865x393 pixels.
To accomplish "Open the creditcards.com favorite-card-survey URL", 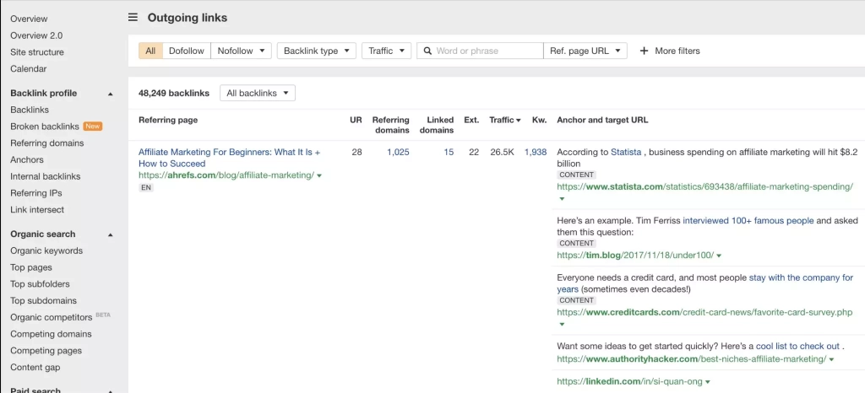I will [705, 313].
